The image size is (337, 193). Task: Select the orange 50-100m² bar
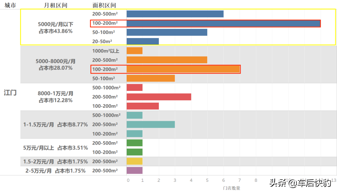pyautogui.click(x=151, y=78)
